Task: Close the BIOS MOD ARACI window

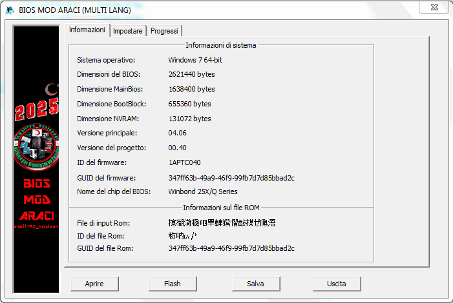Action: [434, 7]
